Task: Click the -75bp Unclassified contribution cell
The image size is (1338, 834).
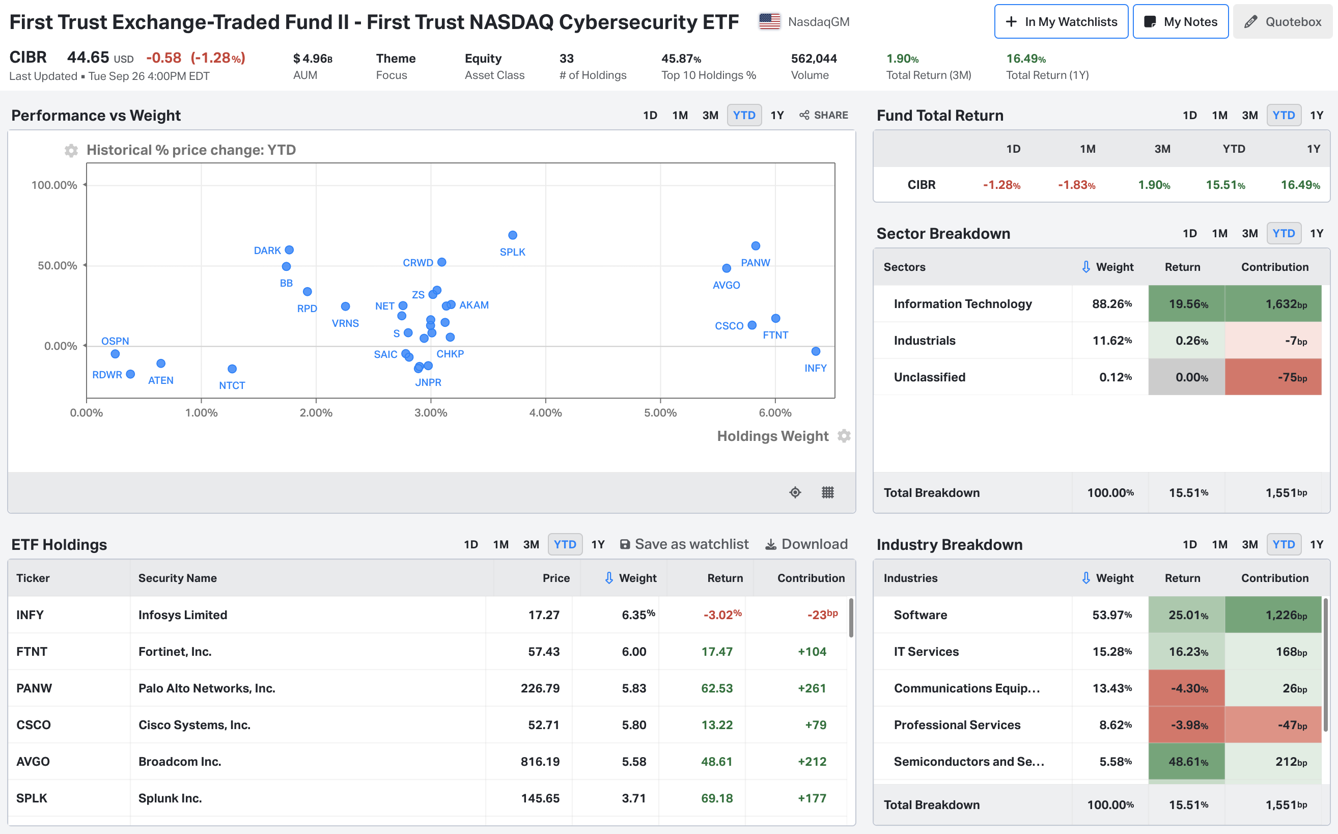Action: 1273,377
